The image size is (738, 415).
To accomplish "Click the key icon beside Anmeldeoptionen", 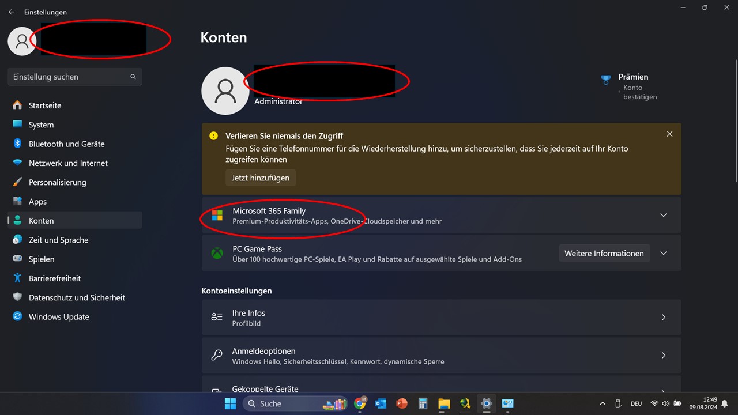I will (x=216, y=355).
